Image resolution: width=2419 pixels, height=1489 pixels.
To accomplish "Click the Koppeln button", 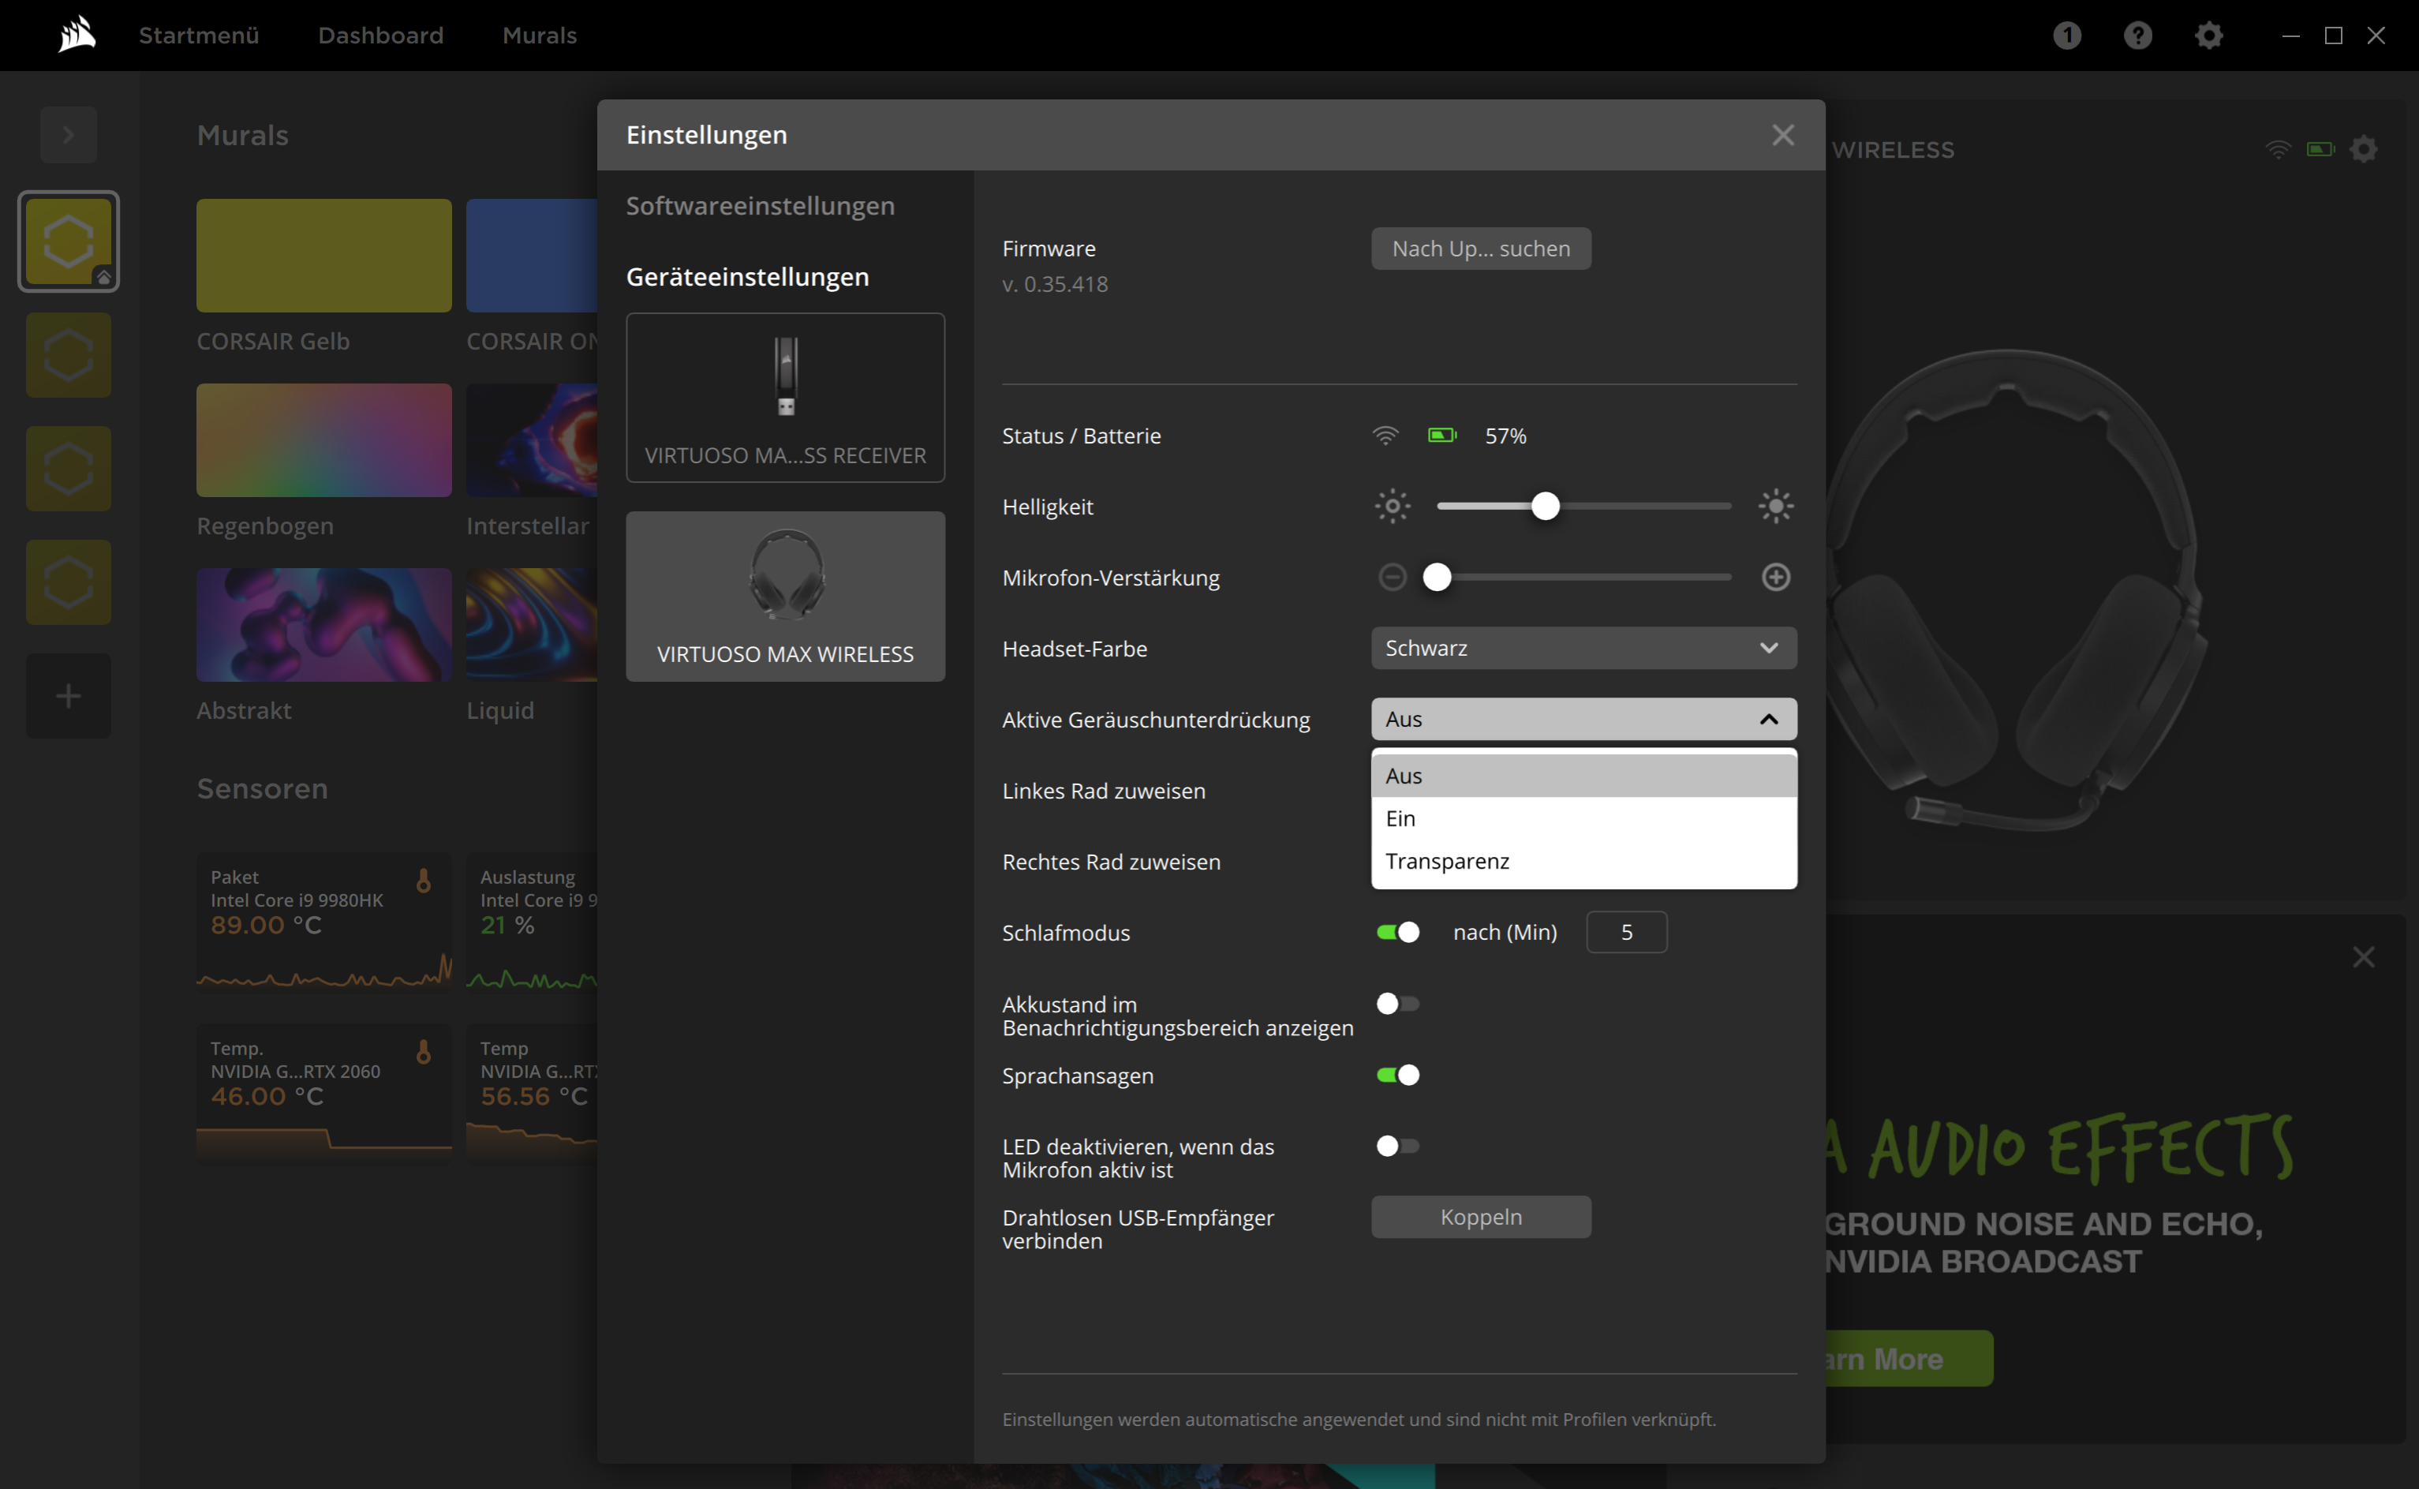I will point(1481,1218).
